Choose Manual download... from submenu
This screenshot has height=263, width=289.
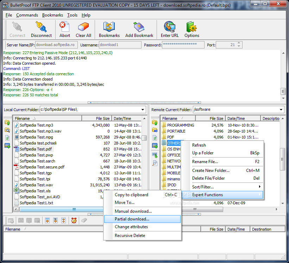click(142, 211)
